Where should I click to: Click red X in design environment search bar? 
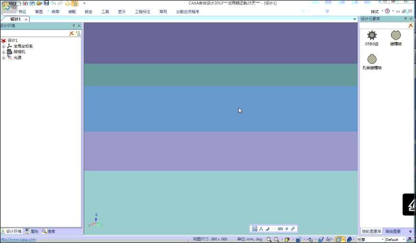71,33
